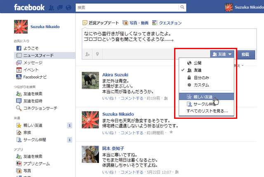Click コメントする on Suzuka Nikaido's post
Screen dimensions: 264x177
click(132, 133)
